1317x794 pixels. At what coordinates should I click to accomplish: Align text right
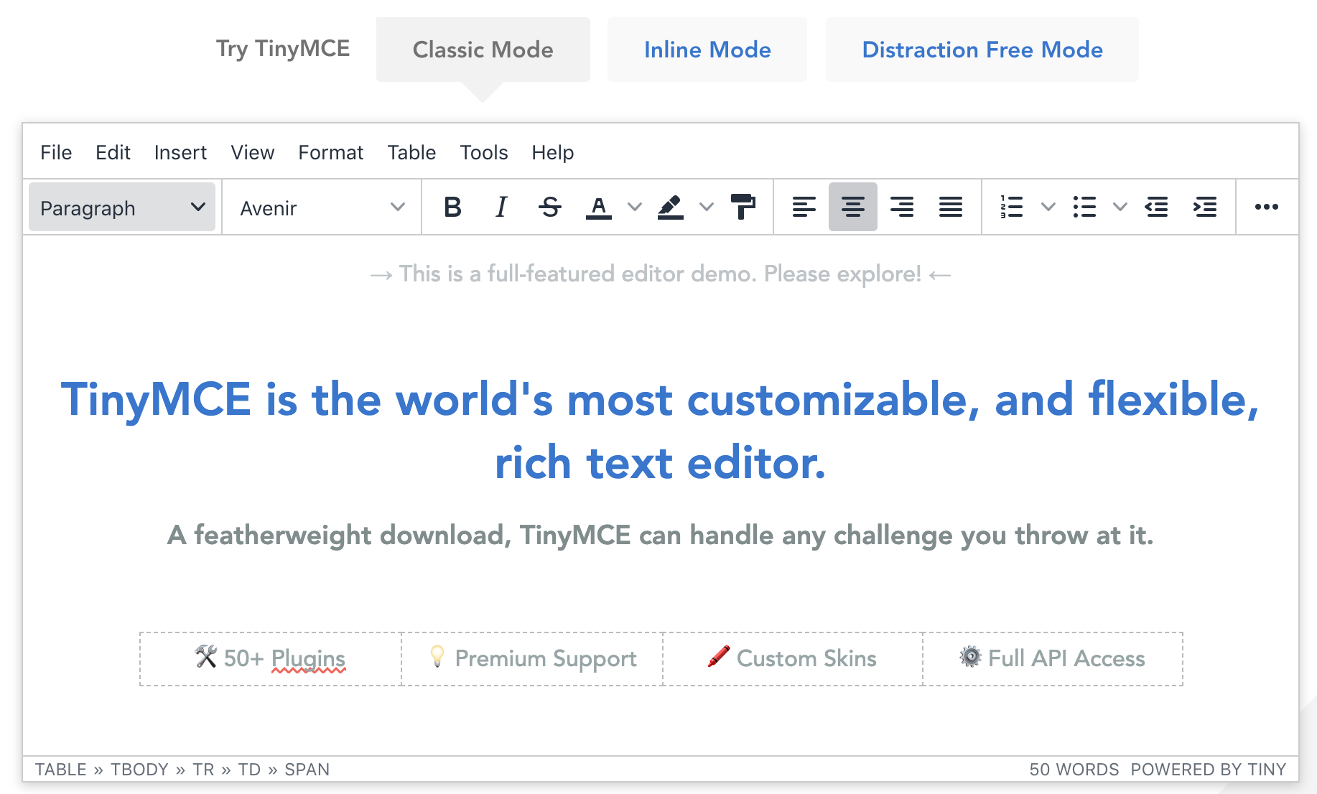(x=902, y=207)
